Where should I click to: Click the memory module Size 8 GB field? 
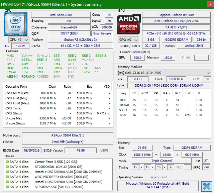[138, 79]
